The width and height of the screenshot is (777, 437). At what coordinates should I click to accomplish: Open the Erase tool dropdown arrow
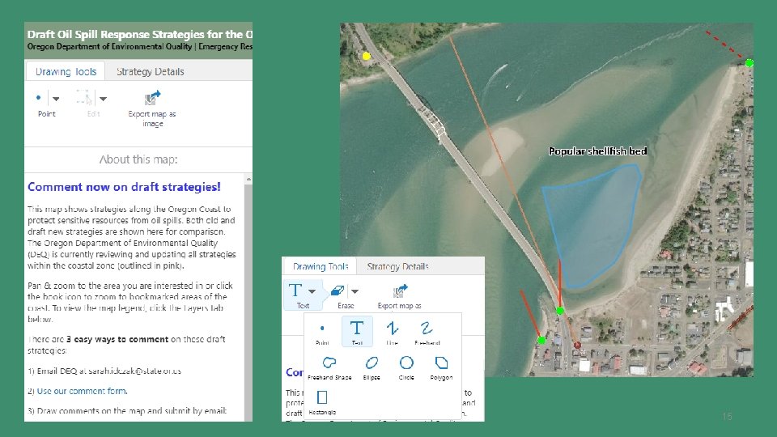(355, 291)
